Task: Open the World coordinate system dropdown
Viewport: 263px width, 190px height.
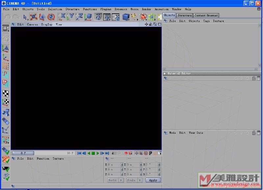Action: coord(115,180)
